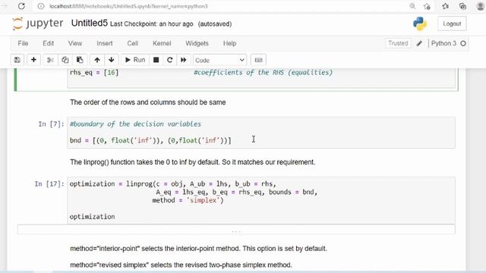The image size is (486, 273).
Task: Add this page to favorites star-plus icon
Action: (x=427, y=6)
